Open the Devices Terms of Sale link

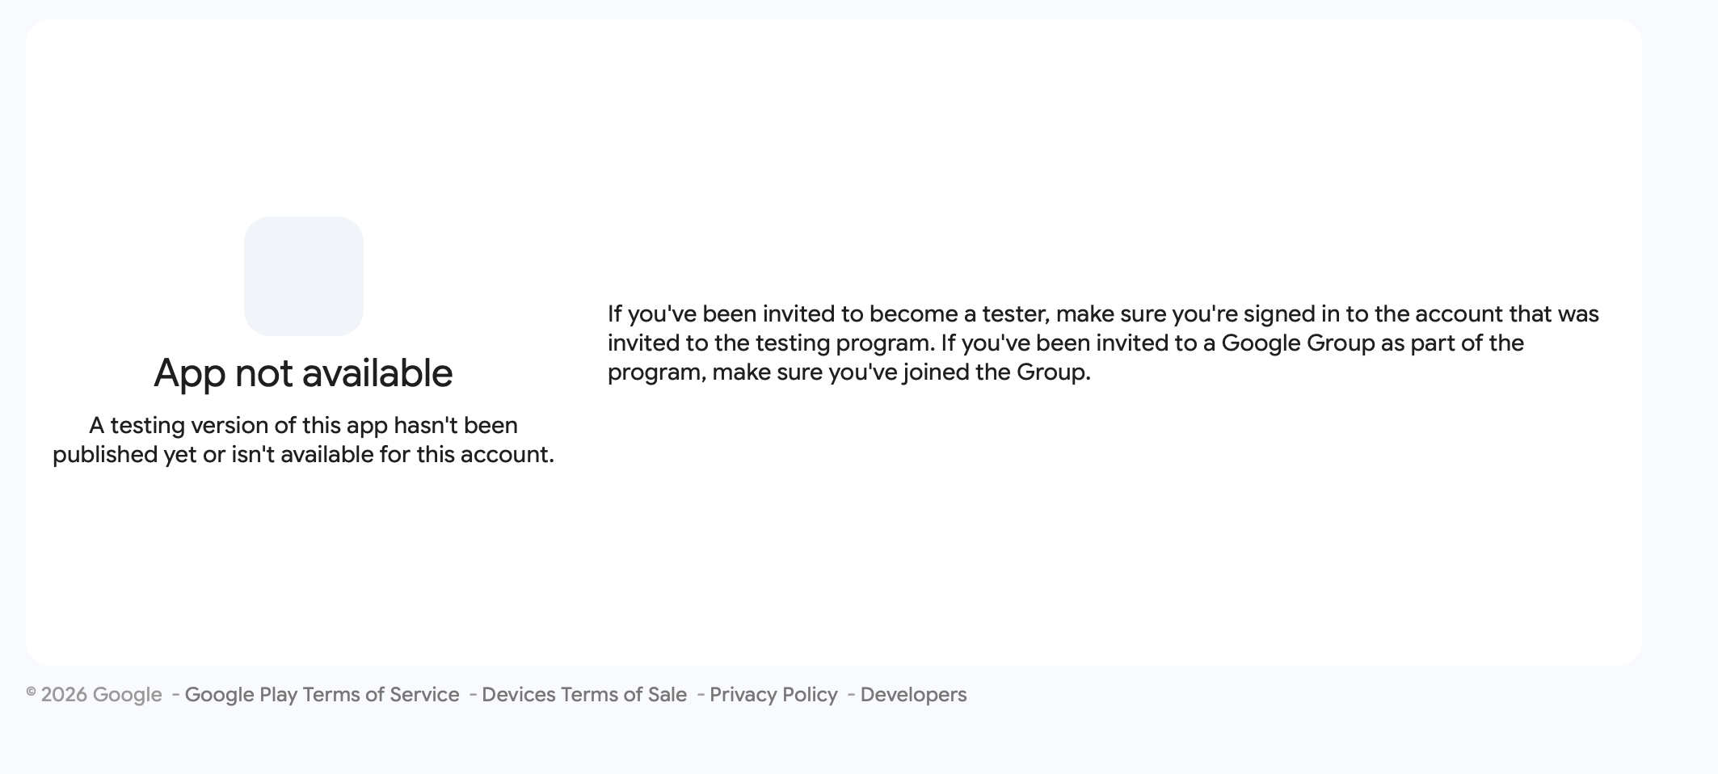pyautogui.click(x=583, y=695)
